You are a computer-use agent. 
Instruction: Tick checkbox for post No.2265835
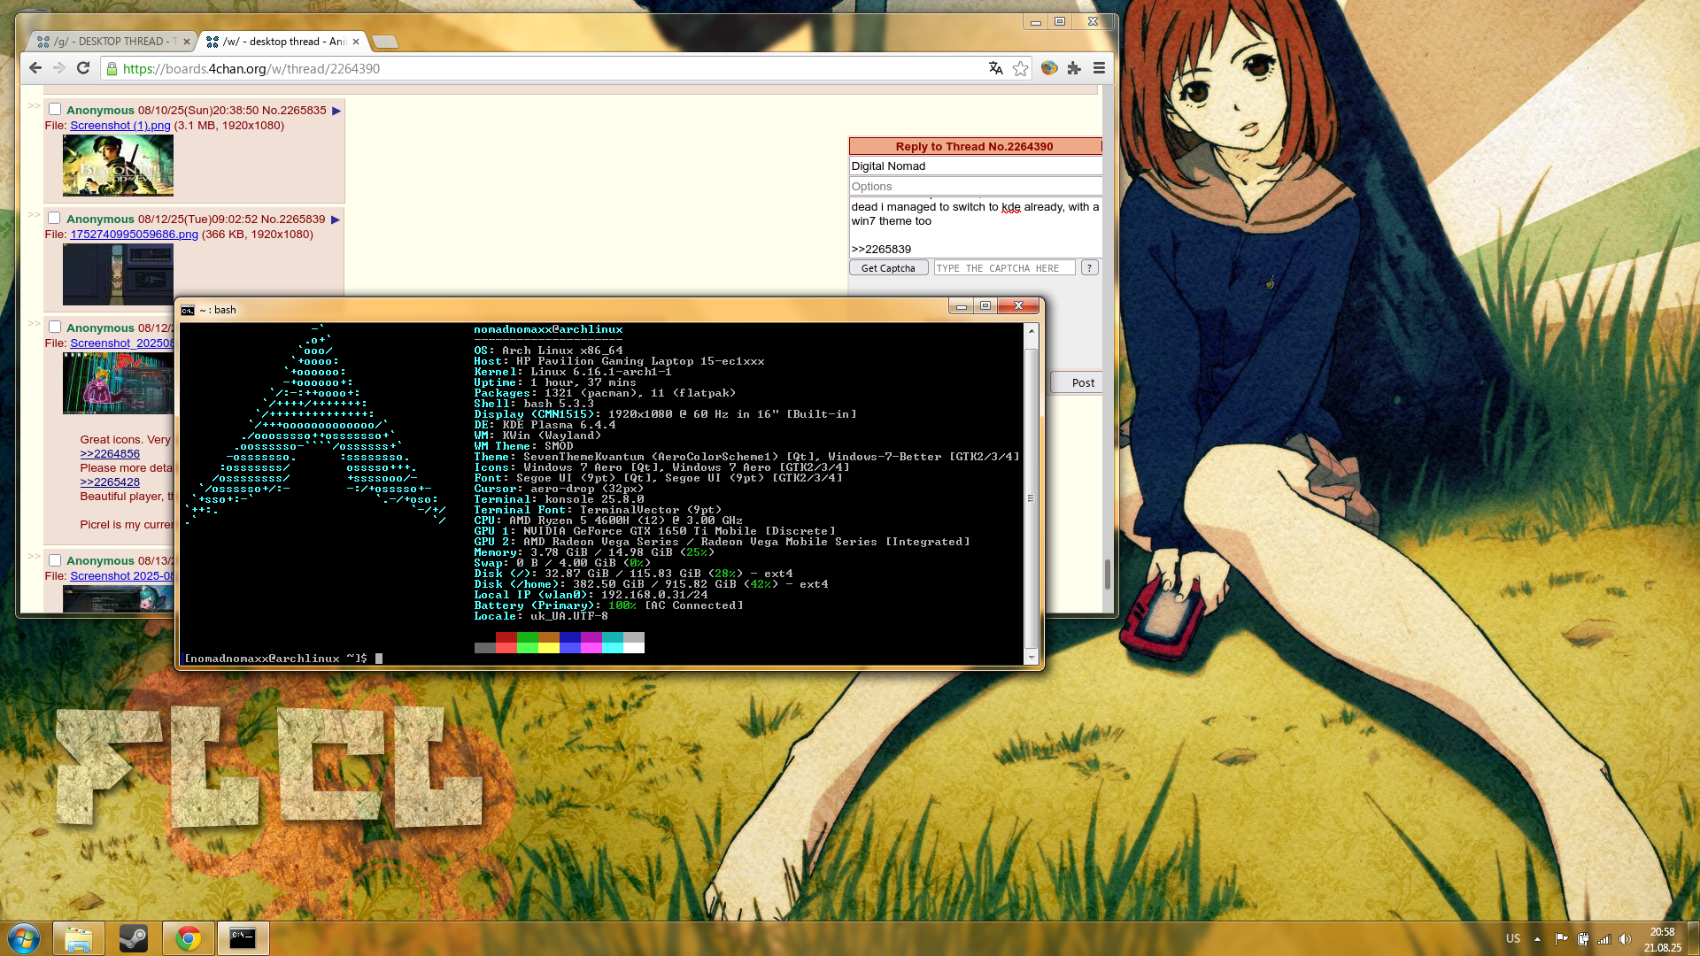(55, 110)
